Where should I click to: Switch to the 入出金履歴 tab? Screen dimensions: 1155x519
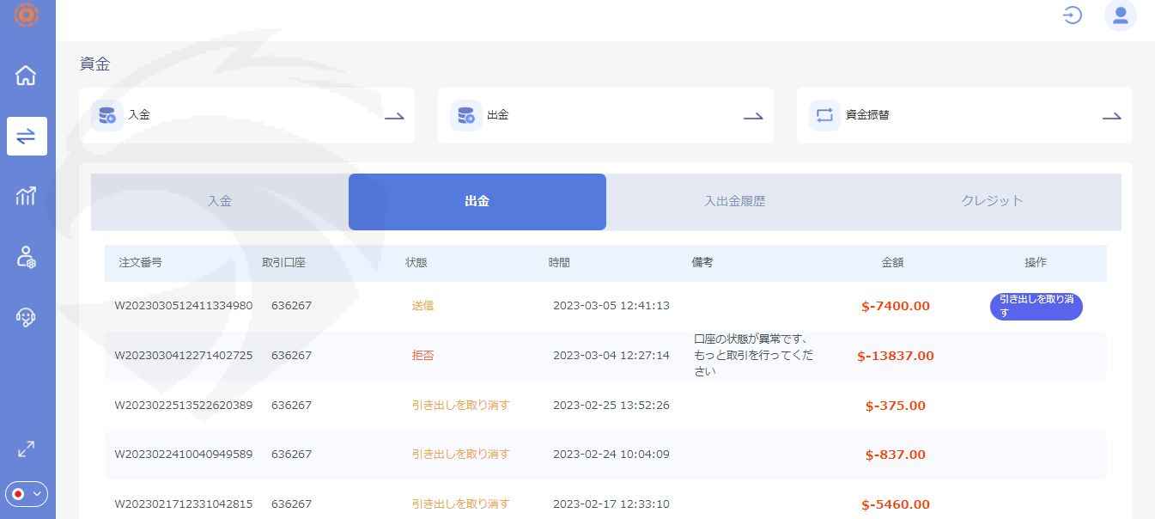click(734, 202)
